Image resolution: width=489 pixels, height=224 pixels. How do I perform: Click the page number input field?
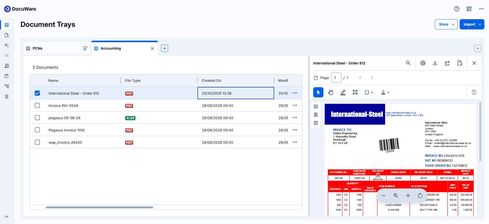(x=336, y=78)
